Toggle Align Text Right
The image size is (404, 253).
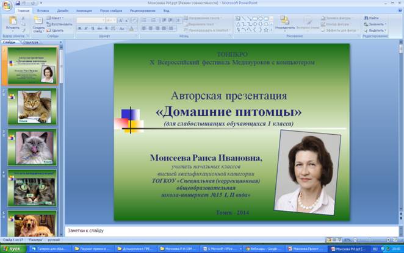(157, 28)
